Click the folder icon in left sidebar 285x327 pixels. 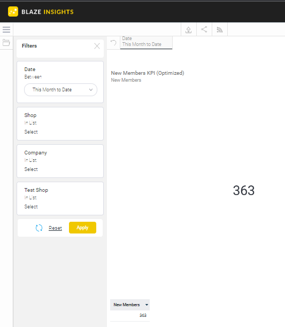point(6,43)
